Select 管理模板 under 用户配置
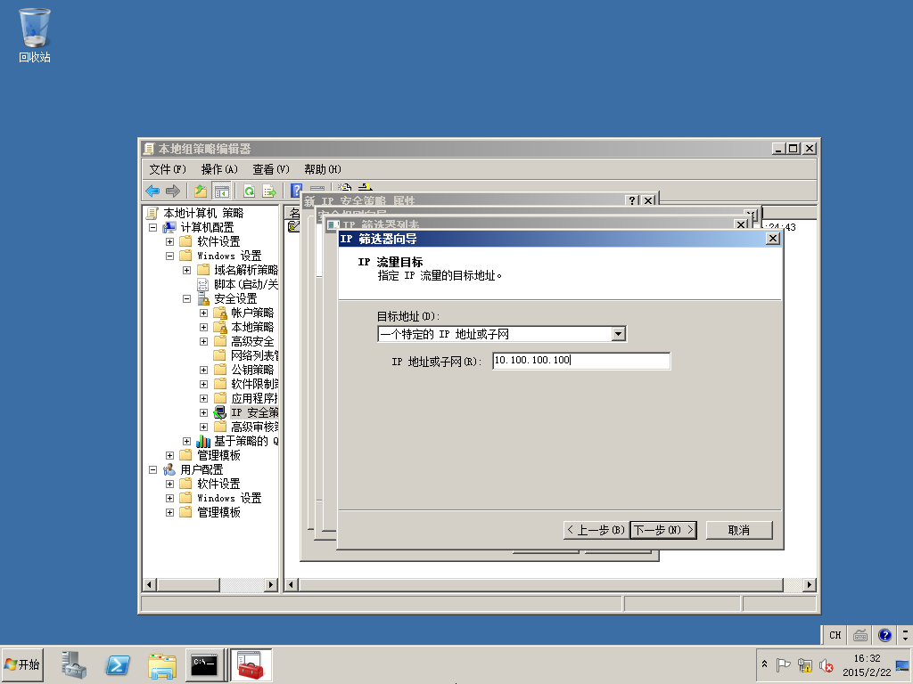Image resolution: width=913 pixels, height=684 pixels. pyautogui.click(x=218, y=512)
